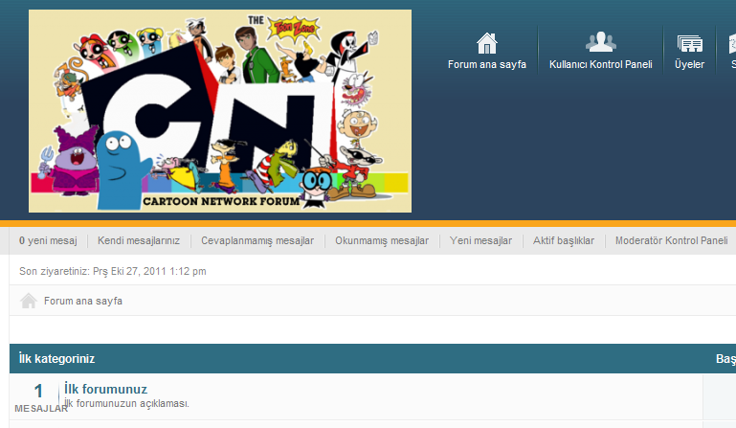736x428 pixels.
Task: Open Moderatör Kontrol Paneli
Action: tap(671, 240)
